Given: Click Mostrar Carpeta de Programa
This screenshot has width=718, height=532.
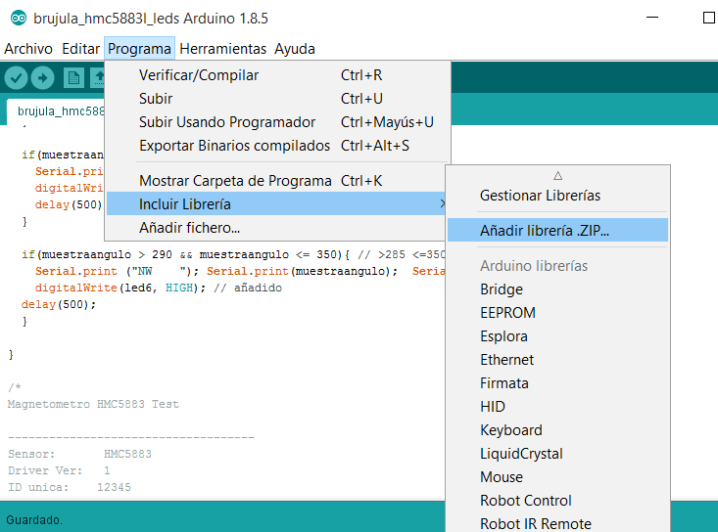Looking at the screenshot, I should coord(233,181).
